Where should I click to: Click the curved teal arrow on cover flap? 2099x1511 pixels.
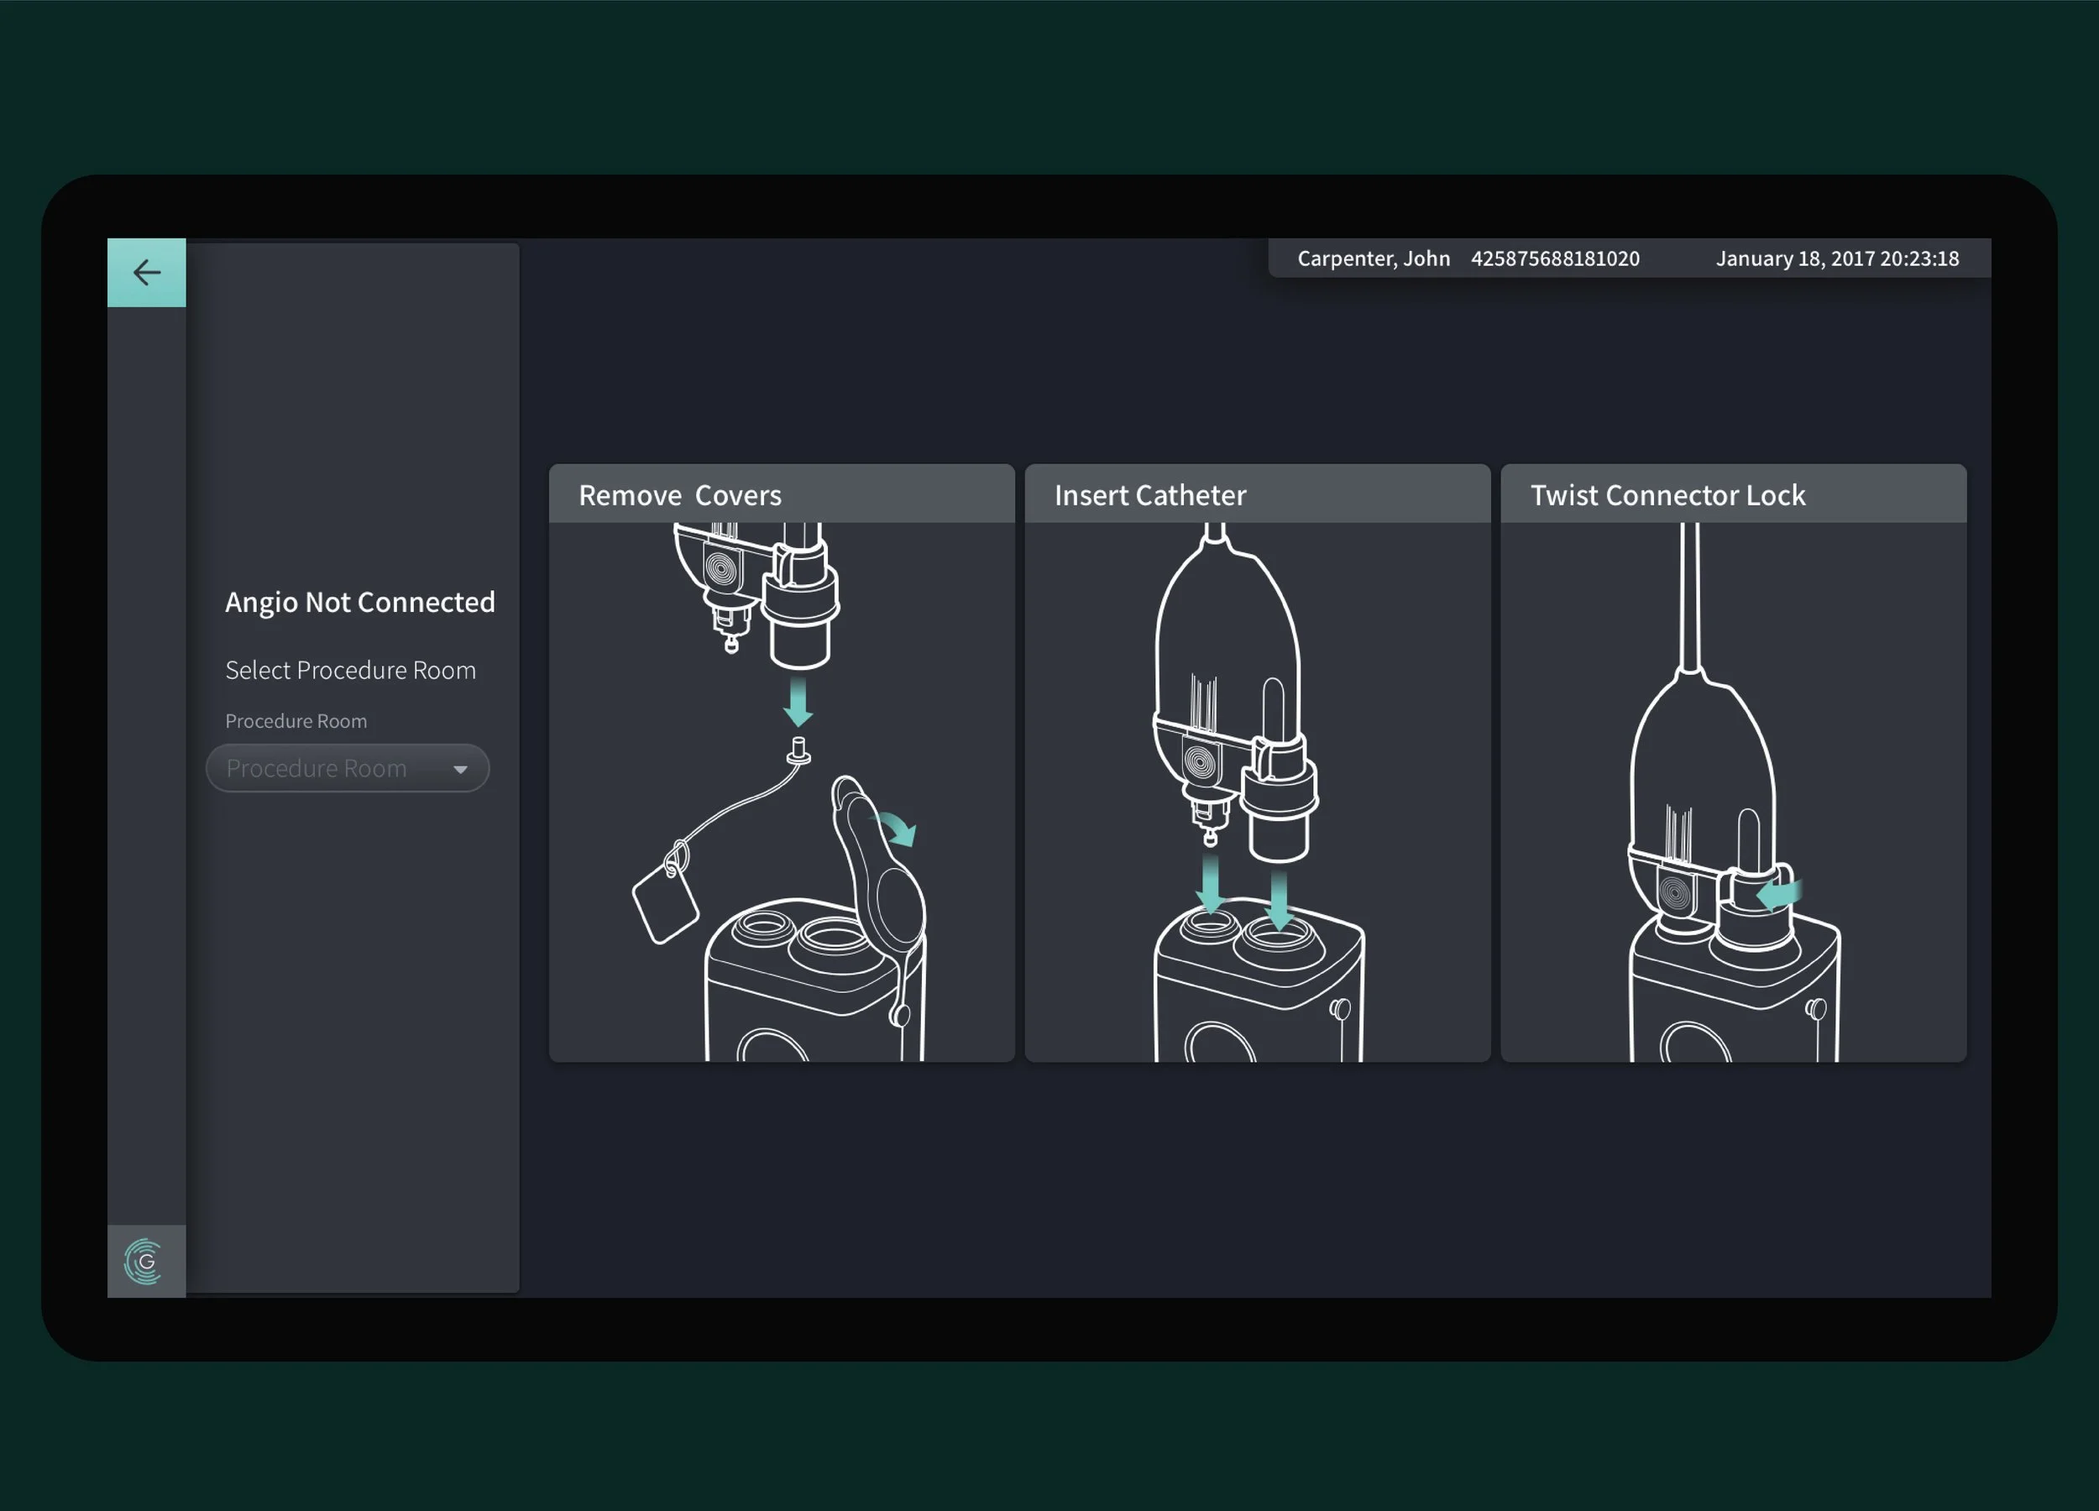898,829
